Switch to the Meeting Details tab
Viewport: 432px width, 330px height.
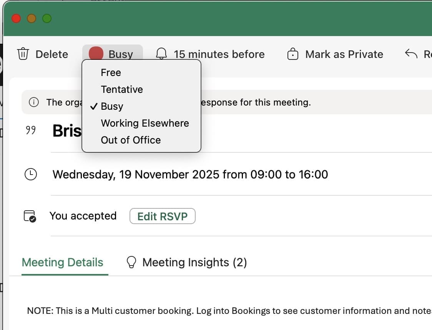(x=63, y=262)
